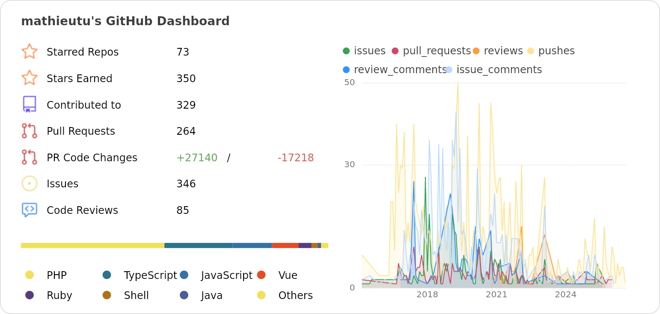Click the Starred Repos star icon
Image resolution: width=660 pixels, height=314 pixels.
click(x=29, y=52)
